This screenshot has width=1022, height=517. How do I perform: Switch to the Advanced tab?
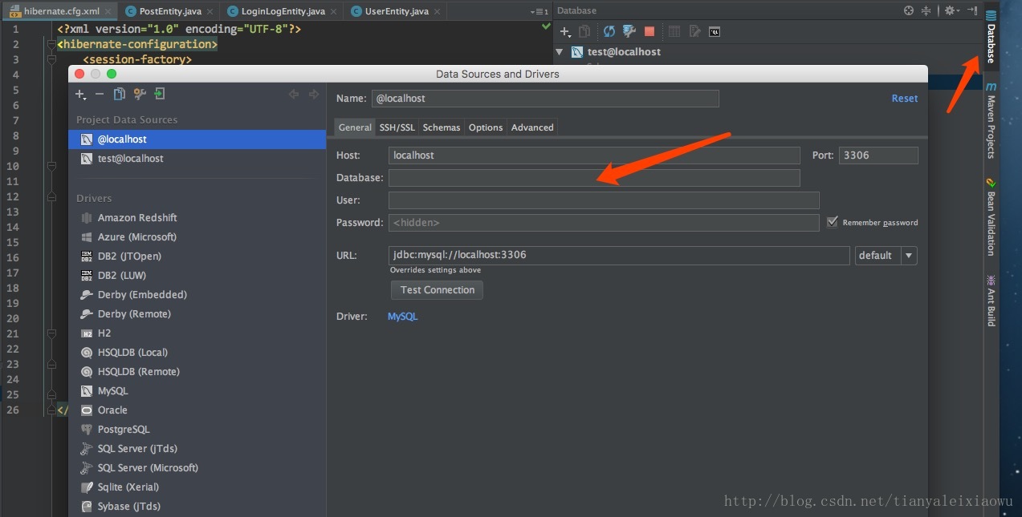coord(532,127)
